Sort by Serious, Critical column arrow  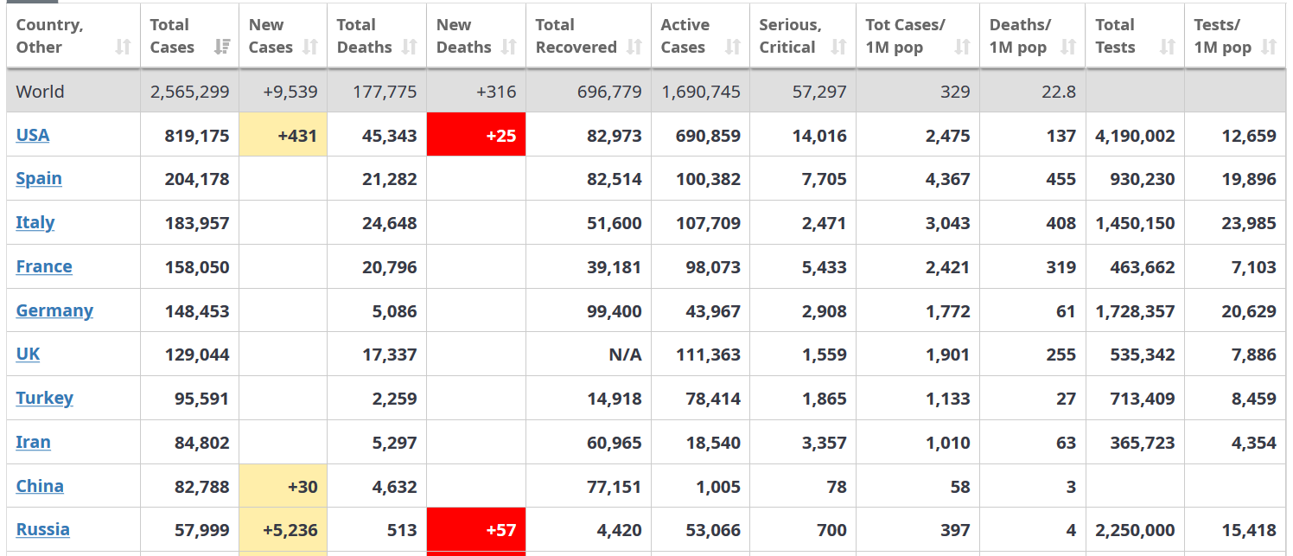pos(838,47)
